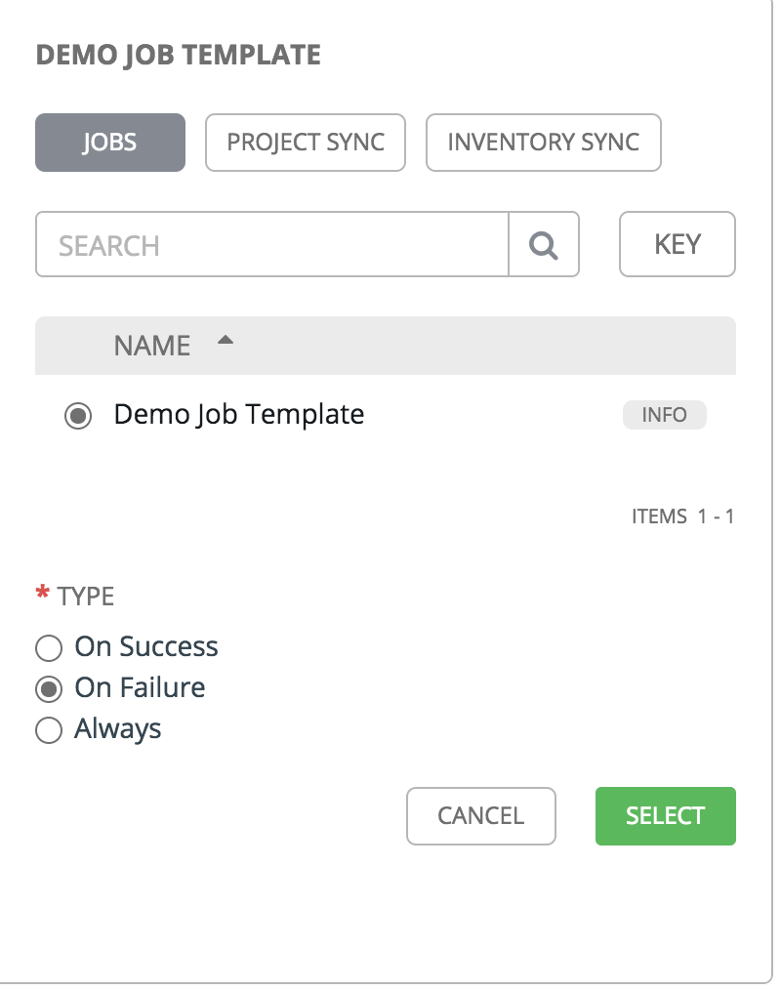This screenshot has width=781, height=990.
Task: Open the PROJECT SYNC tab
Action: click(x=306, y=143)
